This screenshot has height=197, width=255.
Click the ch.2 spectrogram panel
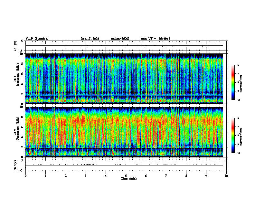click(124, 132)
